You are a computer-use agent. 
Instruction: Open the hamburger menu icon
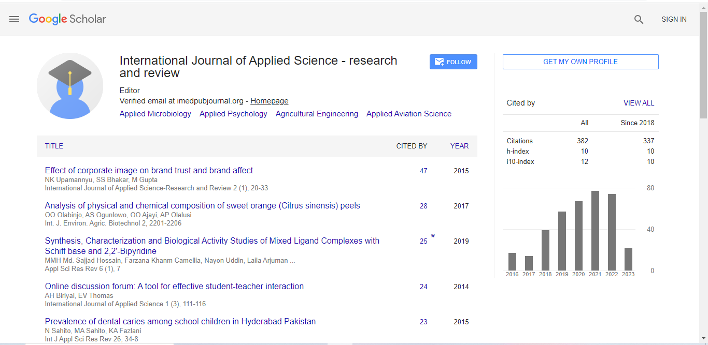tap(15, 19)
